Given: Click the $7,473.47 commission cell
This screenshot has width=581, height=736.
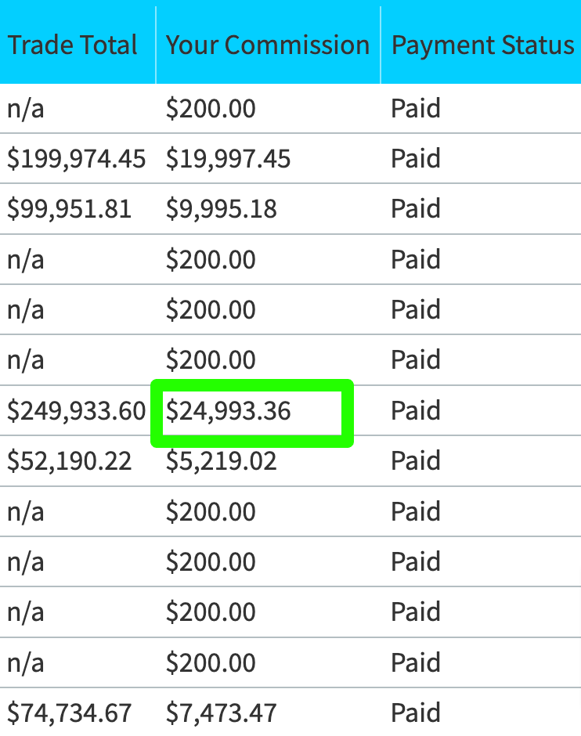Looking at the screenshot, I should (x=221, y=713).
